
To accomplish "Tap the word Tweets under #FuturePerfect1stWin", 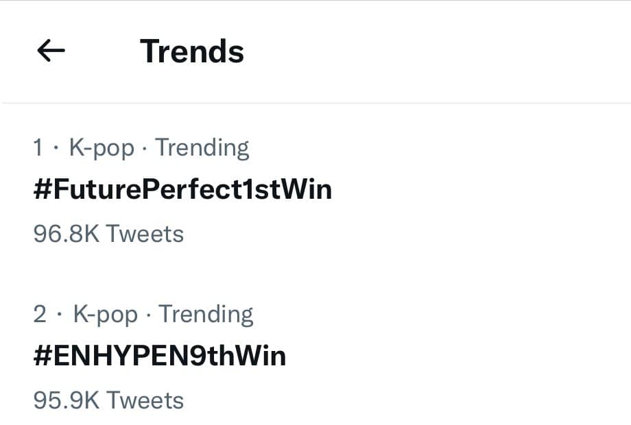I will coord(145,234).
